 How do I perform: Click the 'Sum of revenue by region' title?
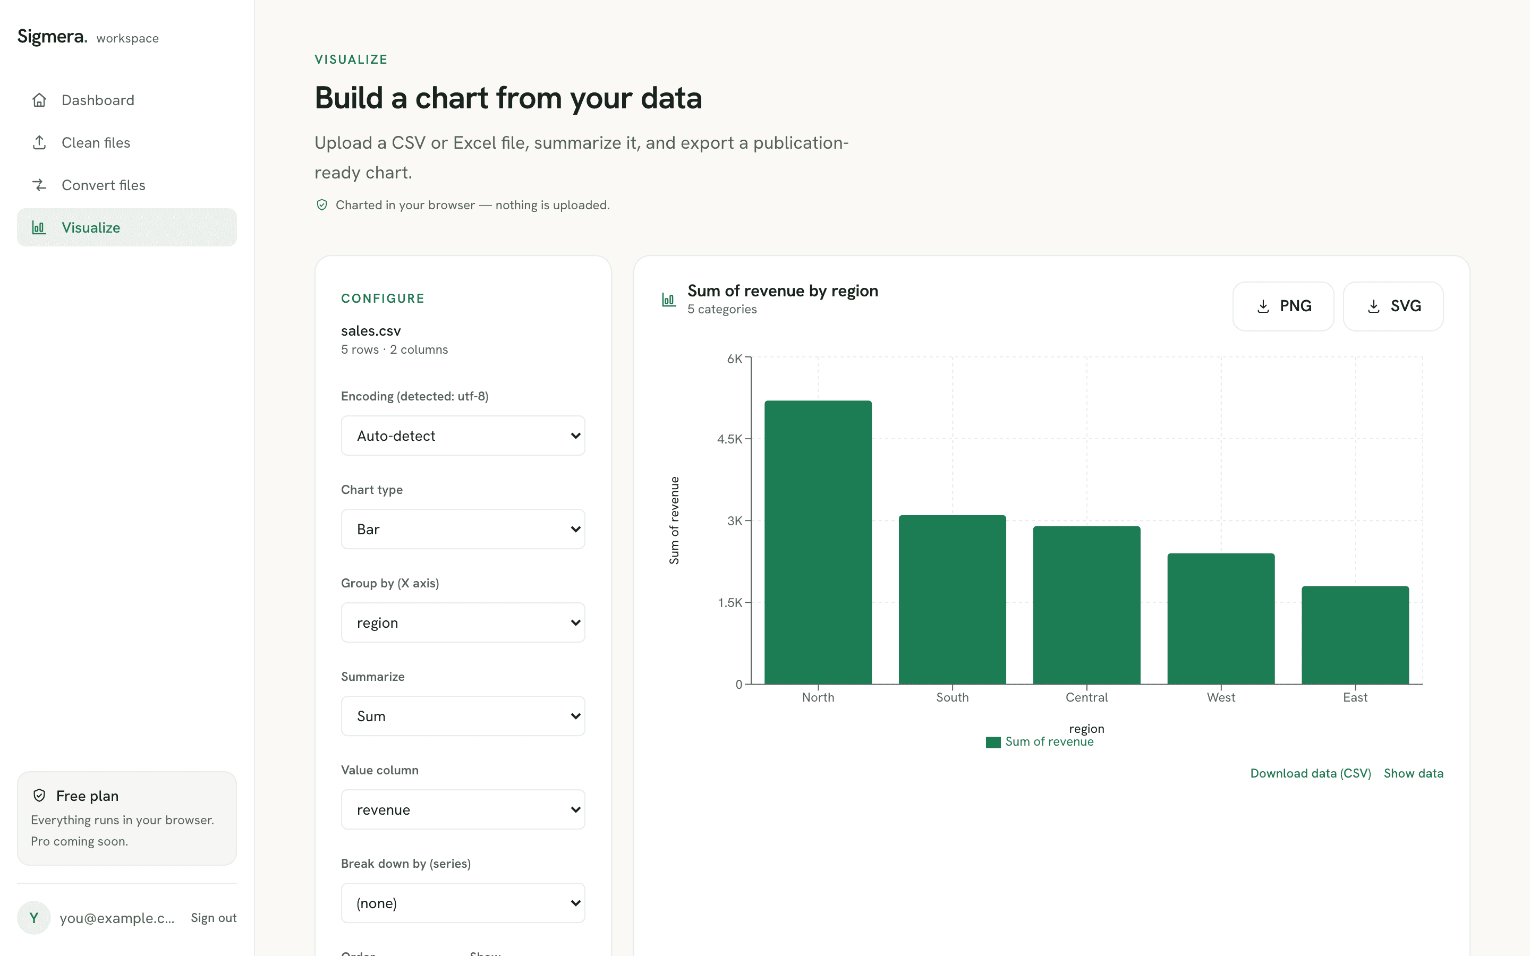point(783,291)
